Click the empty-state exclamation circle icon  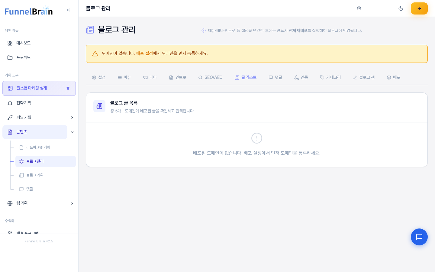click(257, 138)
